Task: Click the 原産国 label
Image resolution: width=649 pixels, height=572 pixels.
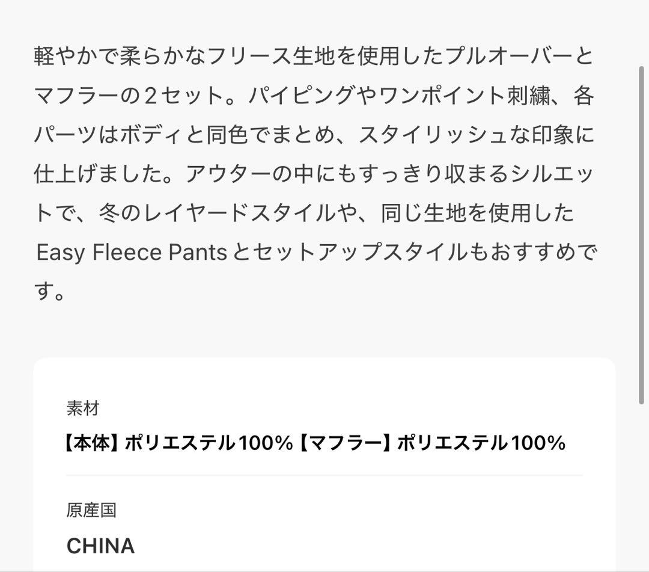Action: pyautogui.click(x=91, y=511)
